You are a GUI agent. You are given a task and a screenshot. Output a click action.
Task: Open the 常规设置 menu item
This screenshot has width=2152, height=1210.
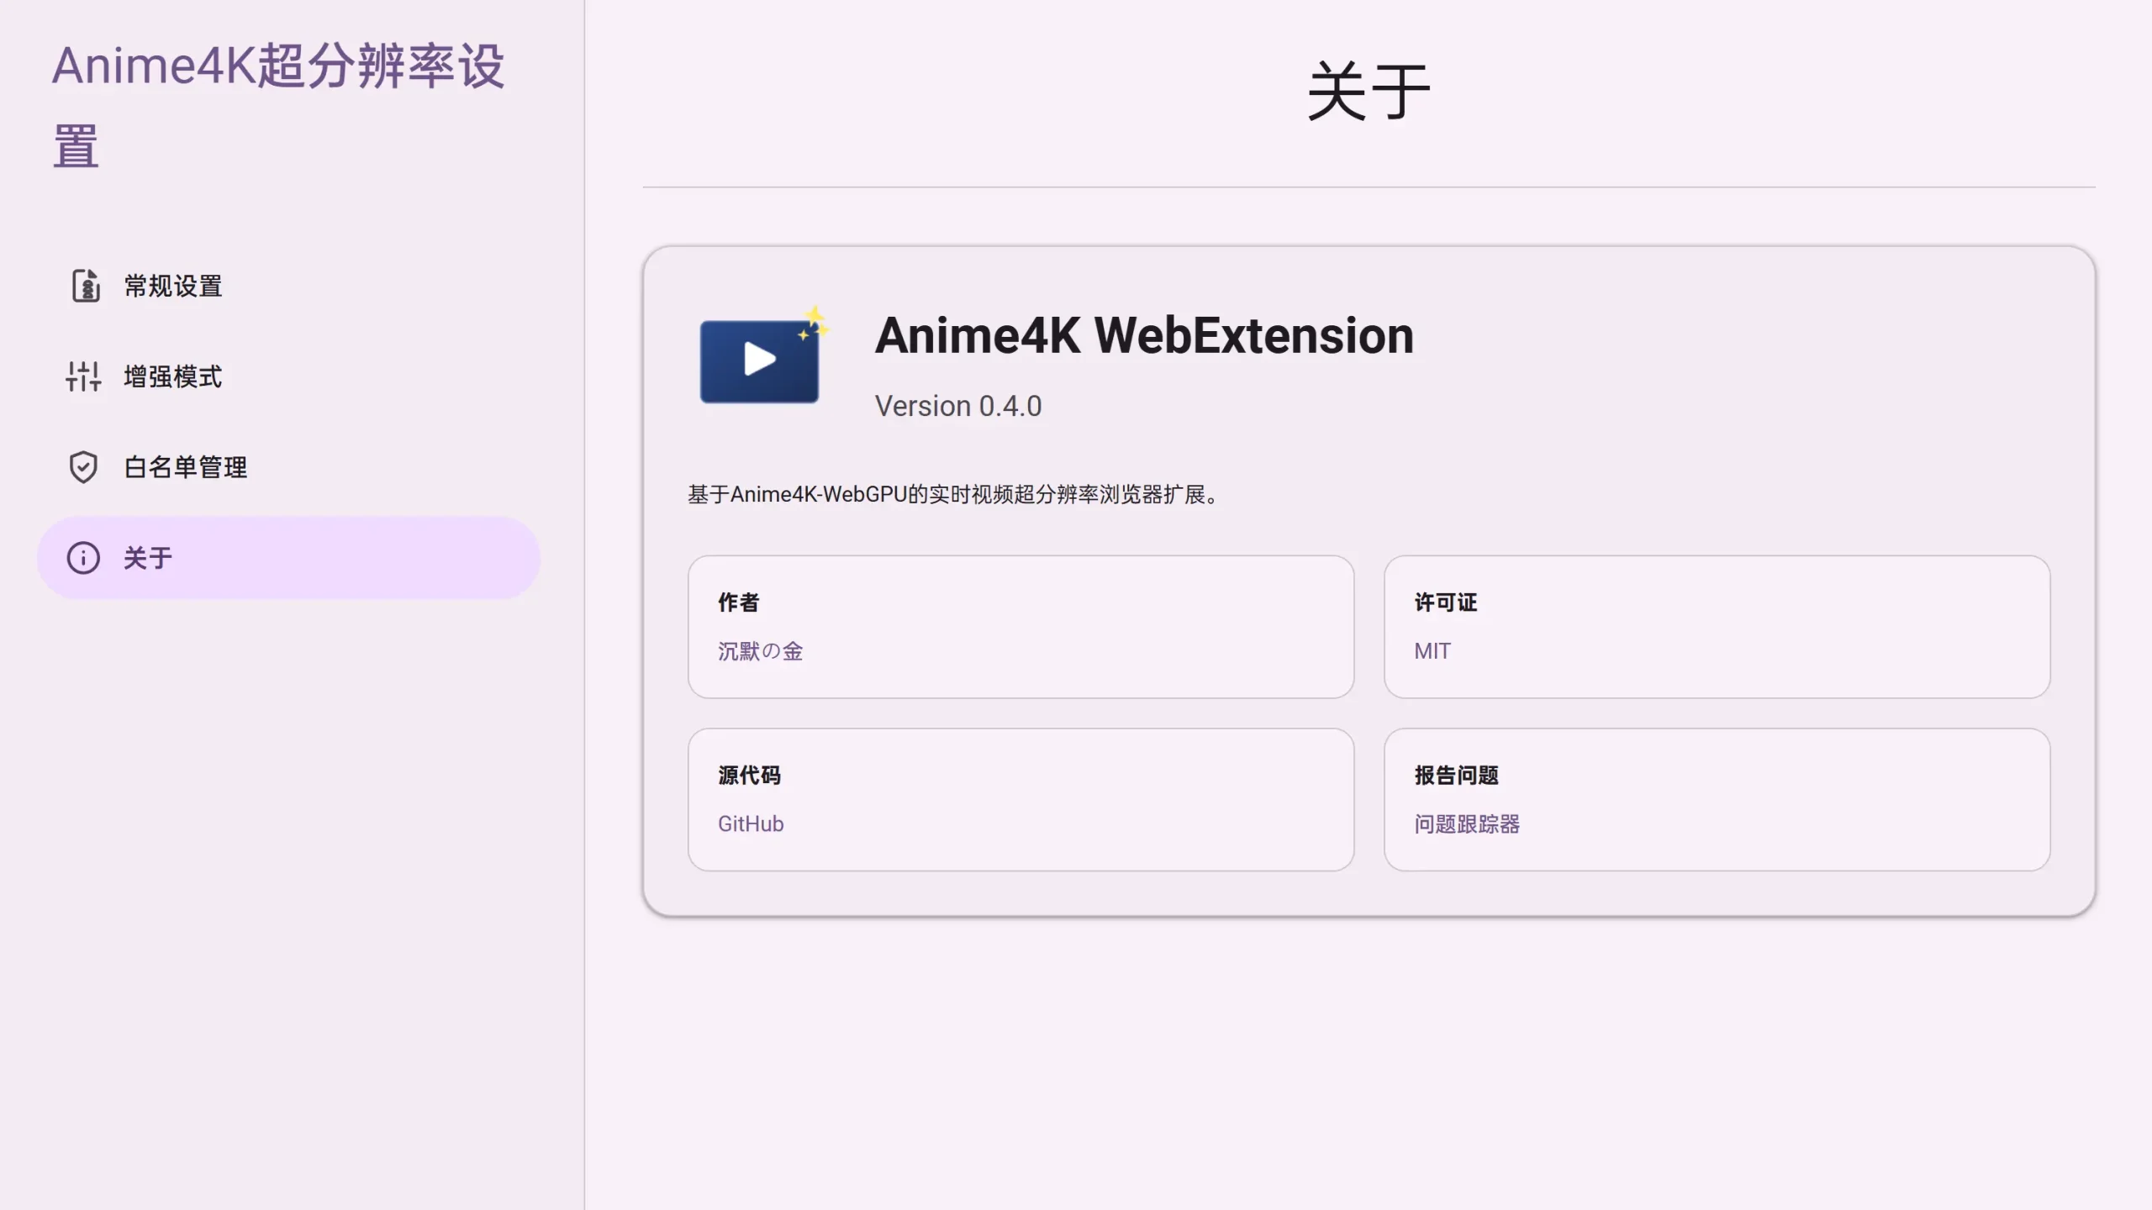[173, 286]
